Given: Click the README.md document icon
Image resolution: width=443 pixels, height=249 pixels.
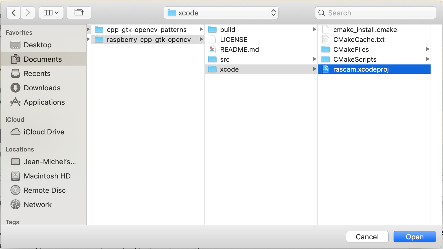Looking at the screenshot, I should coord(212,49).
